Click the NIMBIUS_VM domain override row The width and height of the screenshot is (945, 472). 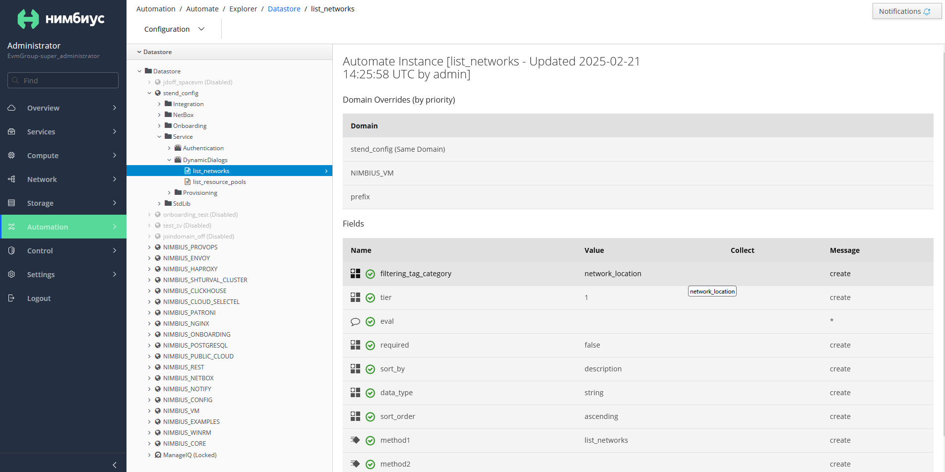(x=638, y=173)
